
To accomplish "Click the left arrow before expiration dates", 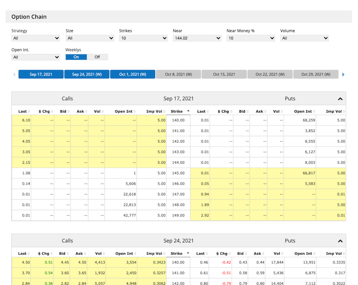I will [x=14, y=74].
